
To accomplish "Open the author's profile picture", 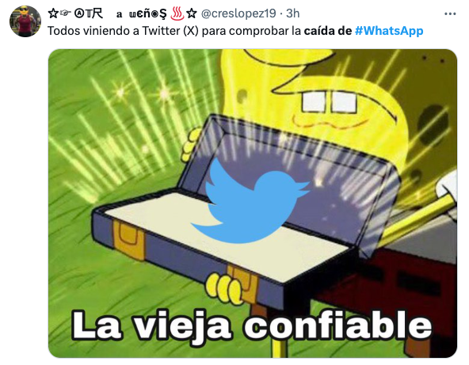I will [x=25, y=21].
